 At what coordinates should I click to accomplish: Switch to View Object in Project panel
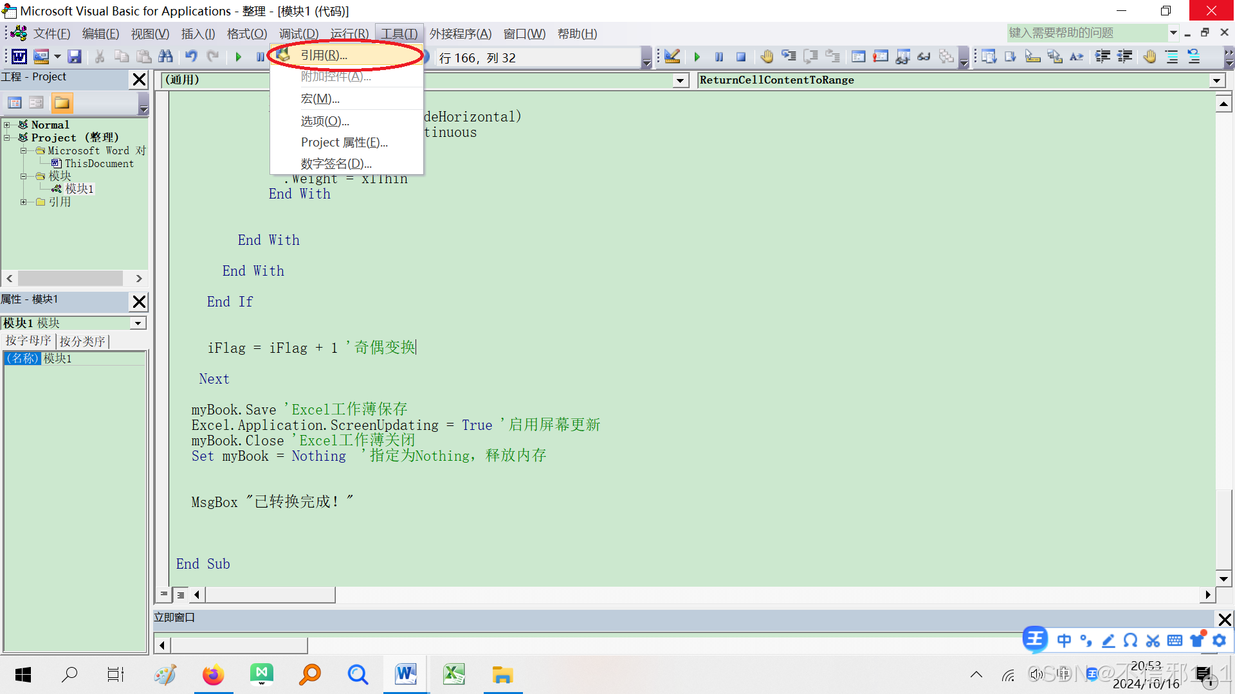[37, 103]
